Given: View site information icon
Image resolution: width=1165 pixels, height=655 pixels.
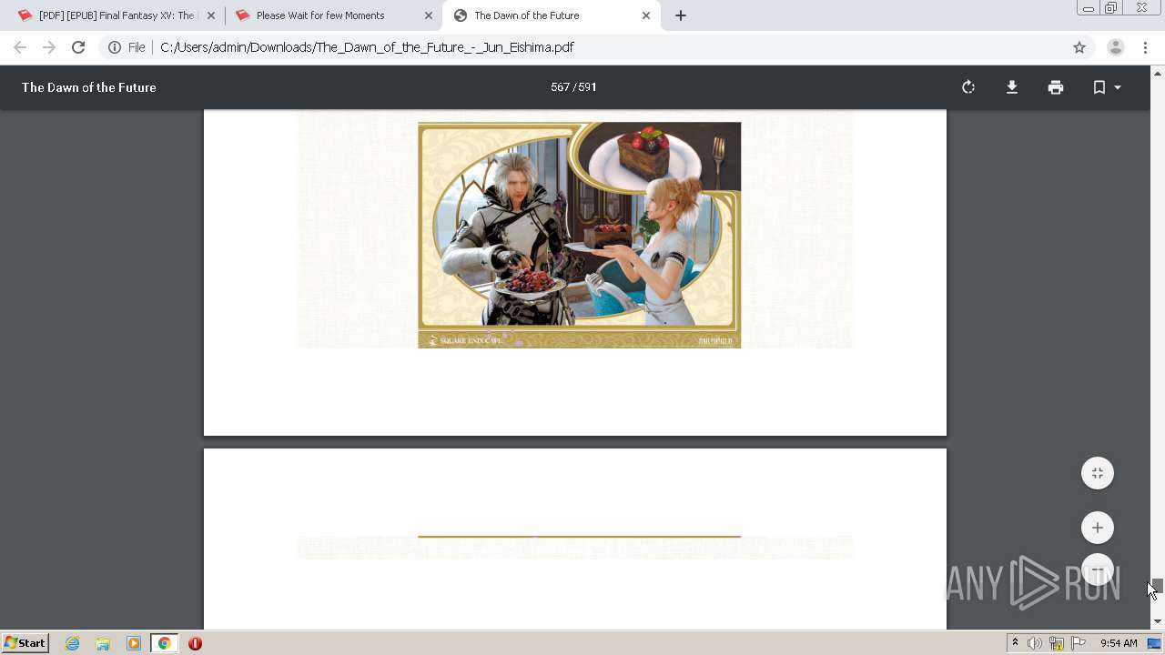Looking at the screenshot, I should click(115, 47).
